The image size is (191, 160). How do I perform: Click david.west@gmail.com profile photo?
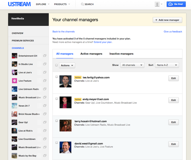click(66, 147)
